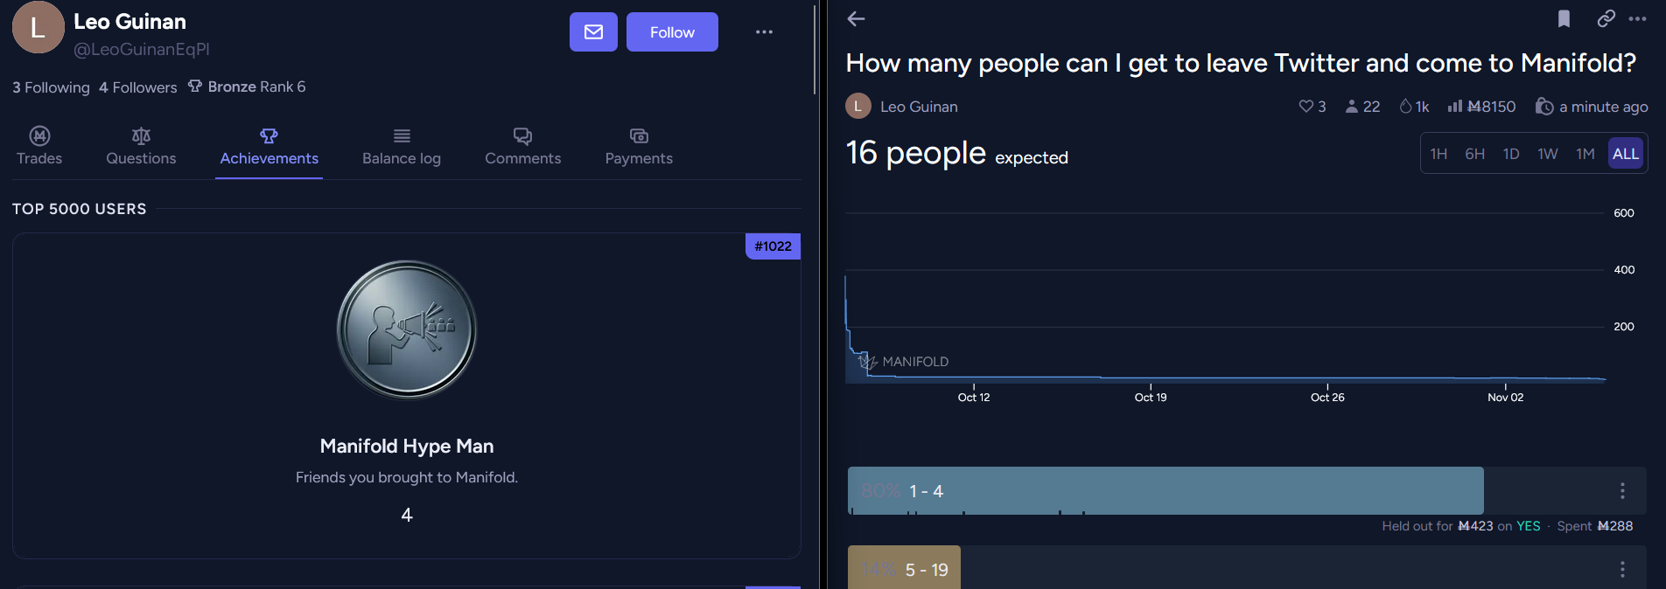
Task: Click the '16 people expected' value
Action: pyautogui.click(x=956, y=154)
